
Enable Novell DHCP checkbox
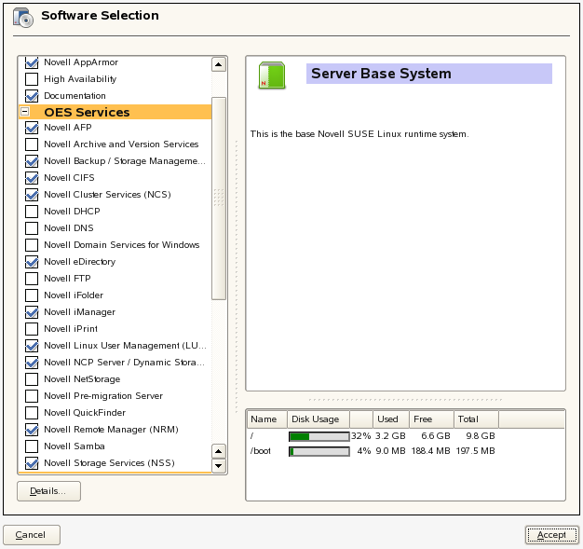click(32, 211)
